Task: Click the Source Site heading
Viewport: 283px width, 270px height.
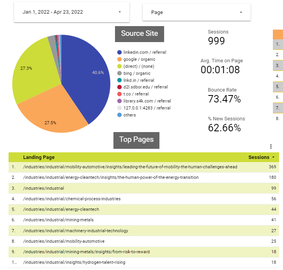Action: tap(140, 34)
